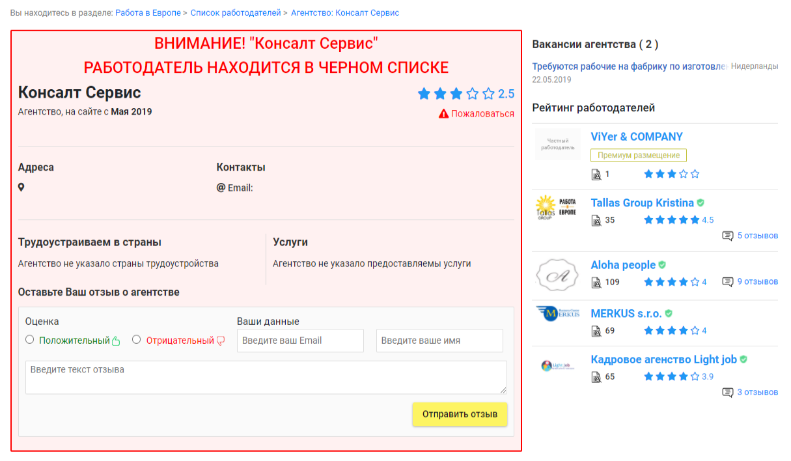Click the reviews speech bubble icon for Aloha people
Screen dimensions: 791x461
click(727, 282)
